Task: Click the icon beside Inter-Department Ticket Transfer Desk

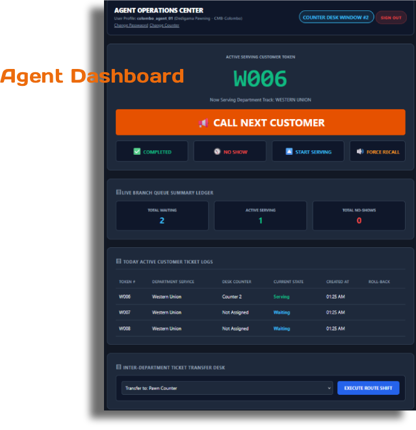Action: (x=118, y=367)
